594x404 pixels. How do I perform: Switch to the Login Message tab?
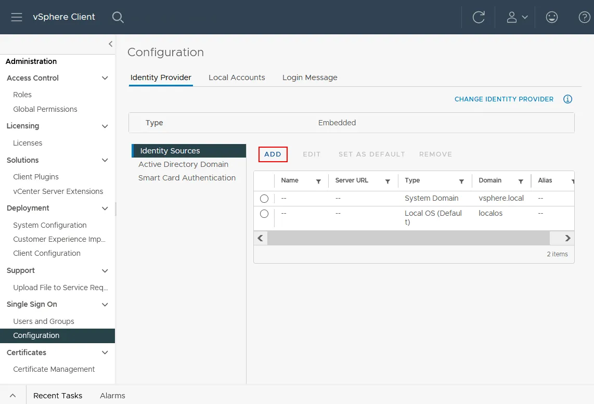tap(309, 77)
